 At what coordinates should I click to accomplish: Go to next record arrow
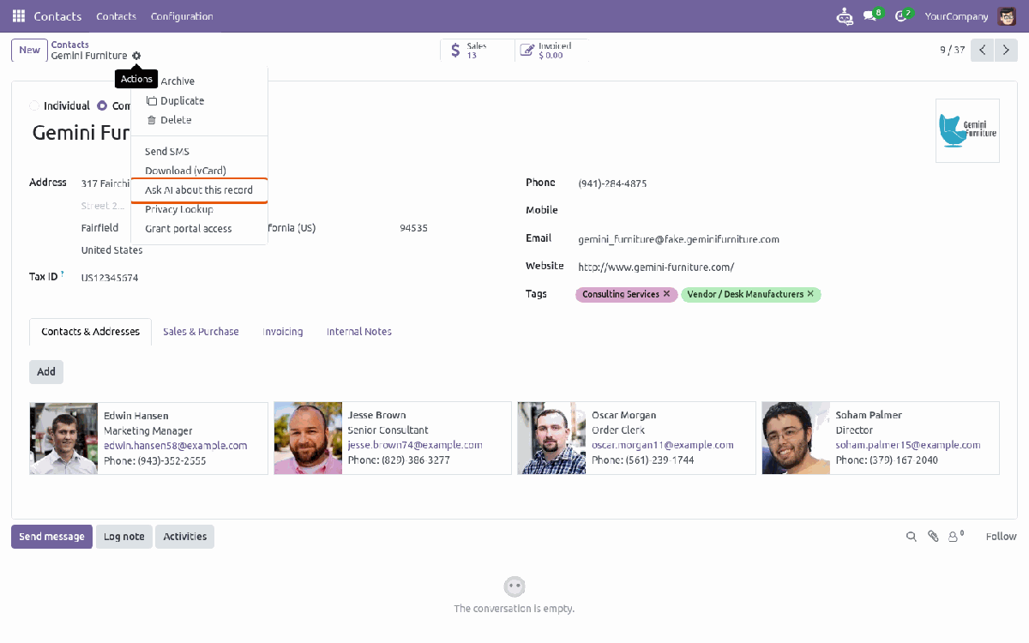[1006, 50]
